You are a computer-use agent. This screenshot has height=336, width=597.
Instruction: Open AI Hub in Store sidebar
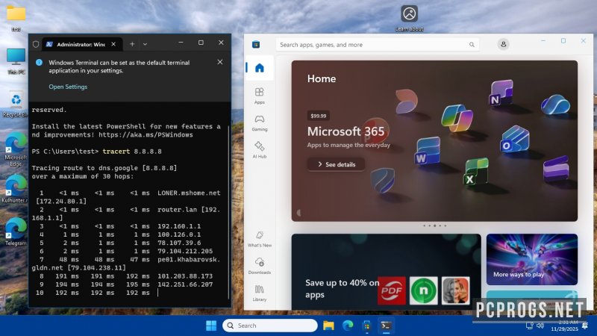click(259, 150)
